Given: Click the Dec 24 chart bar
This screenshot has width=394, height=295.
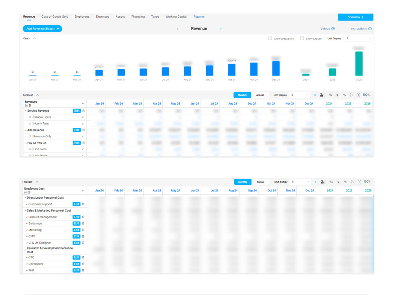Looking at the screenshot, I should coord(276,68).
